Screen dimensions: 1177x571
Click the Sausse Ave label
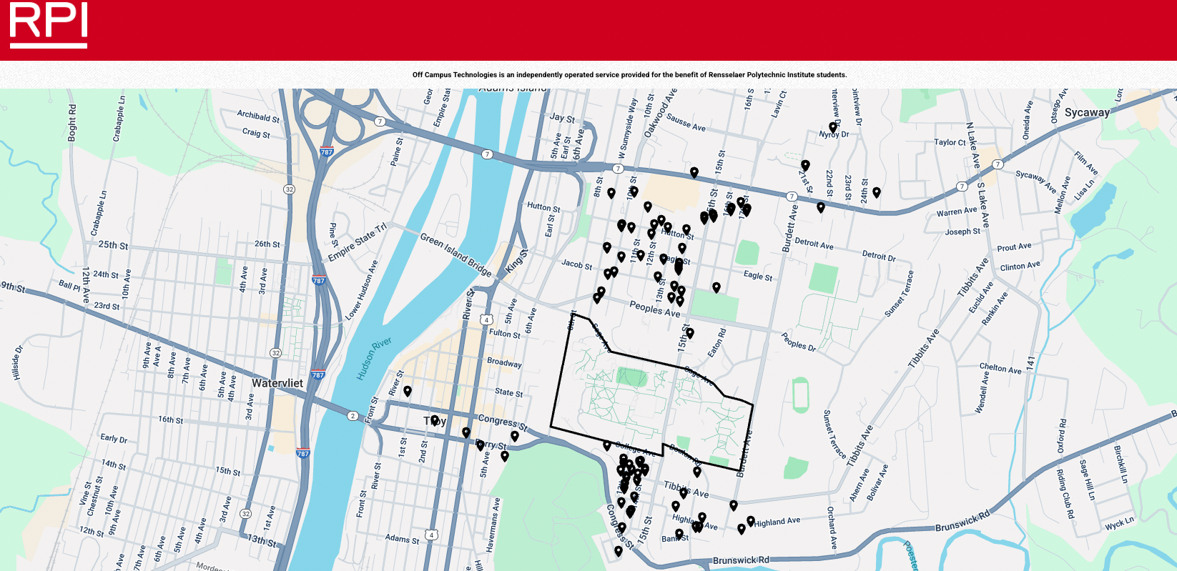coord(686,123)
